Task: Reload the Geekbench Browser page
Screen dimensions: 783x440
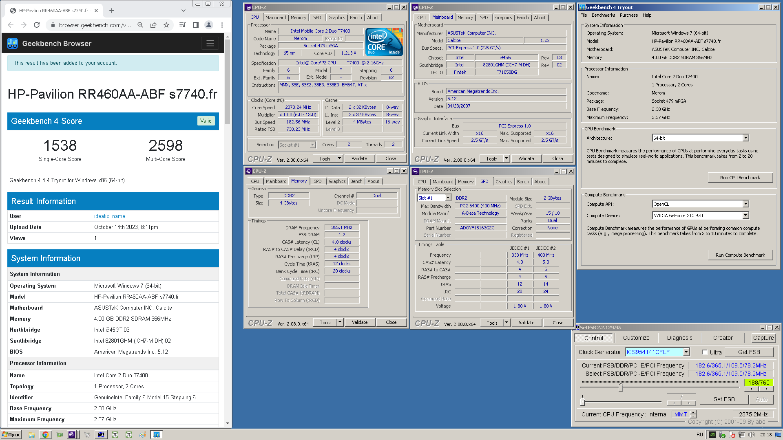Action: [37, 25]
